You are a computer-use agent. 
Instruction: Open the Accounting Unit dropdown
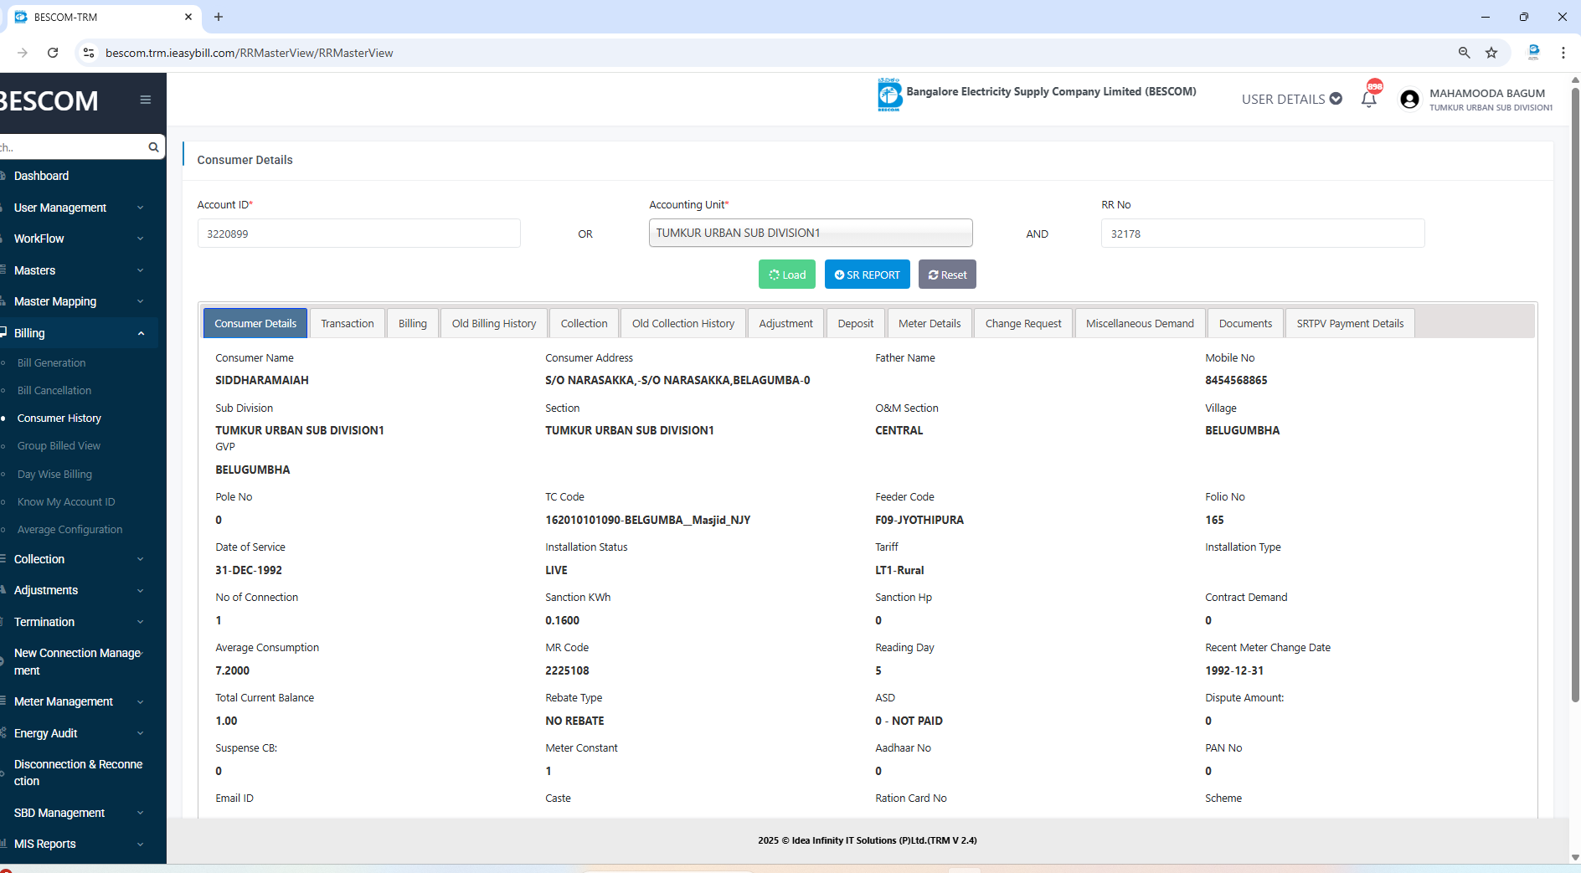(x=810, y=233)
